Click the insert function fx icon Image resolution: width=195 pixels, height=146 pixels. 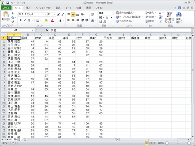[47, 30]
